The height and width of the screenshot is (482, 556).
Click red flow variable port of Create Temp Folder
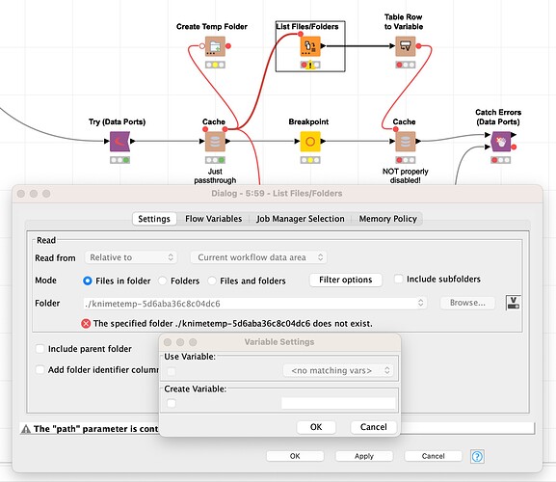(228, 45)
